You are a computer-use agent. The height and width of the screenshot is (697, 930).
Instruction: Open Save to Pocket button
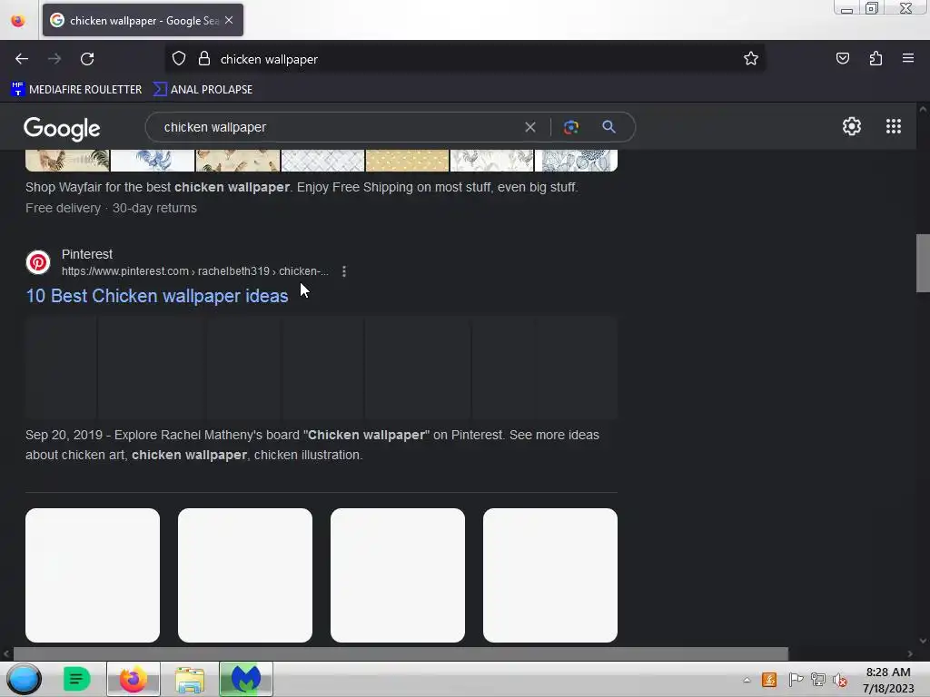[x=842, y=59]
